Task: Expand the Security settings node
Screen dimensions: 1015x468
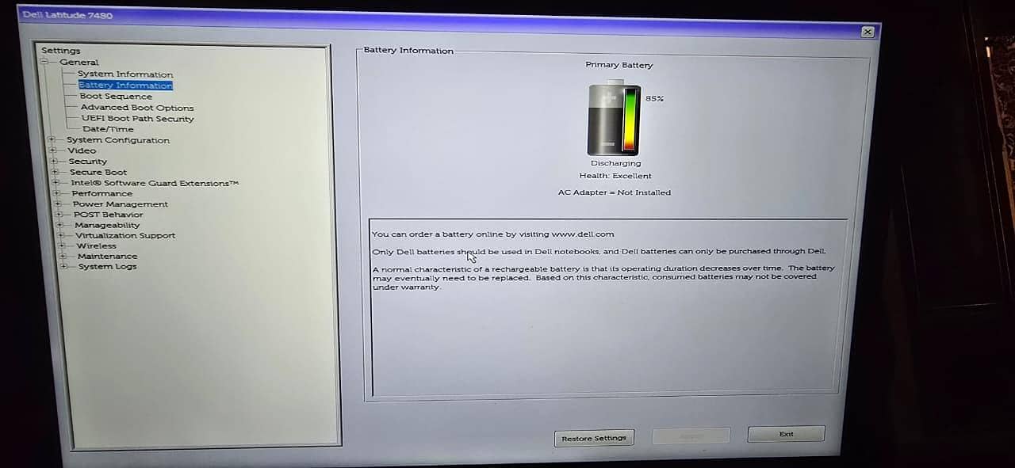Action: (x=54, y=161)
